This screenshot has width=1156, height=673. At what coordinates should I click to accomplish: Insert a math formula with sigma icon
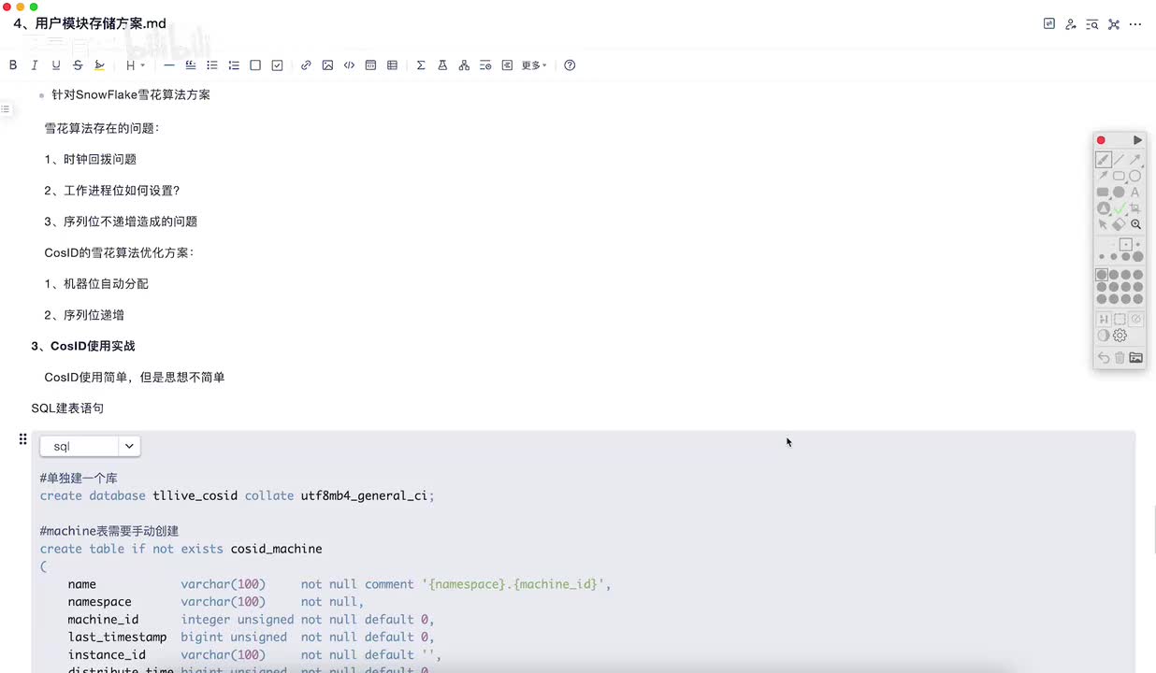pos(421,65)
